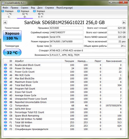Click the Буква тома field D:
129x139 pixels.
[x=66, y=46]
